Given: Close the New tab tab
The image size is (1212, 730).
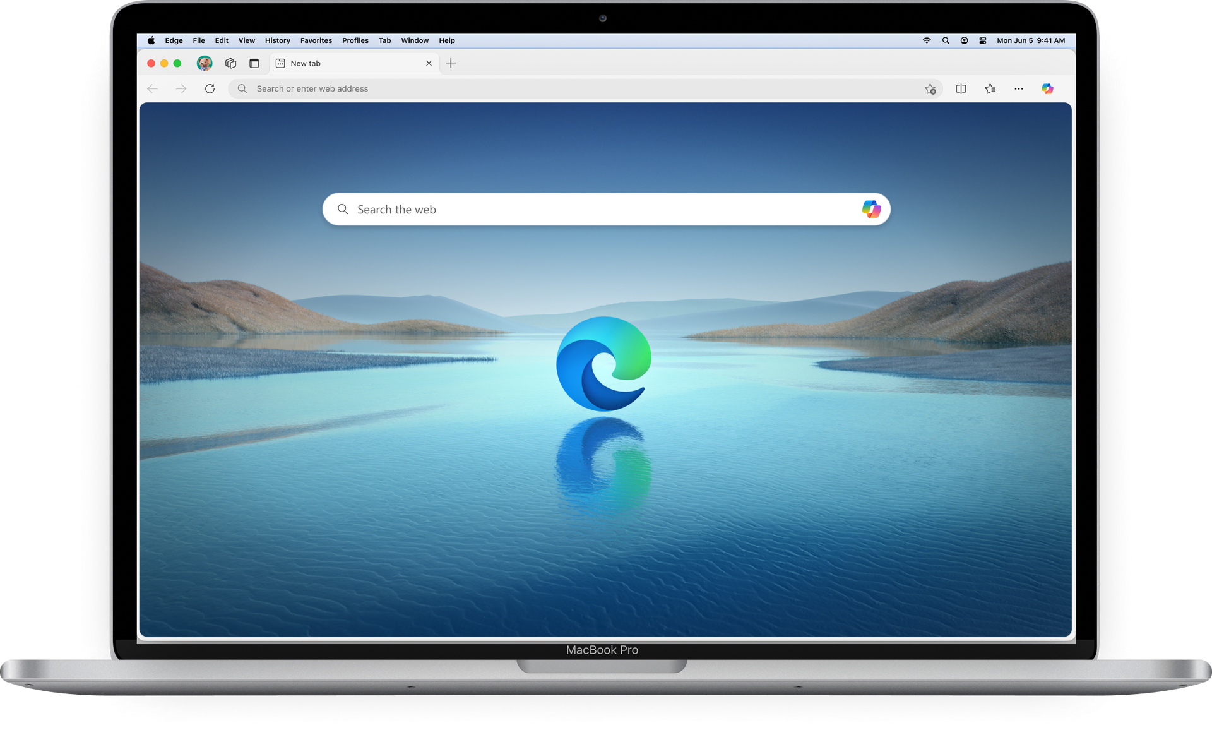Looking at the screenshot, I should click(x=429, y=63).
